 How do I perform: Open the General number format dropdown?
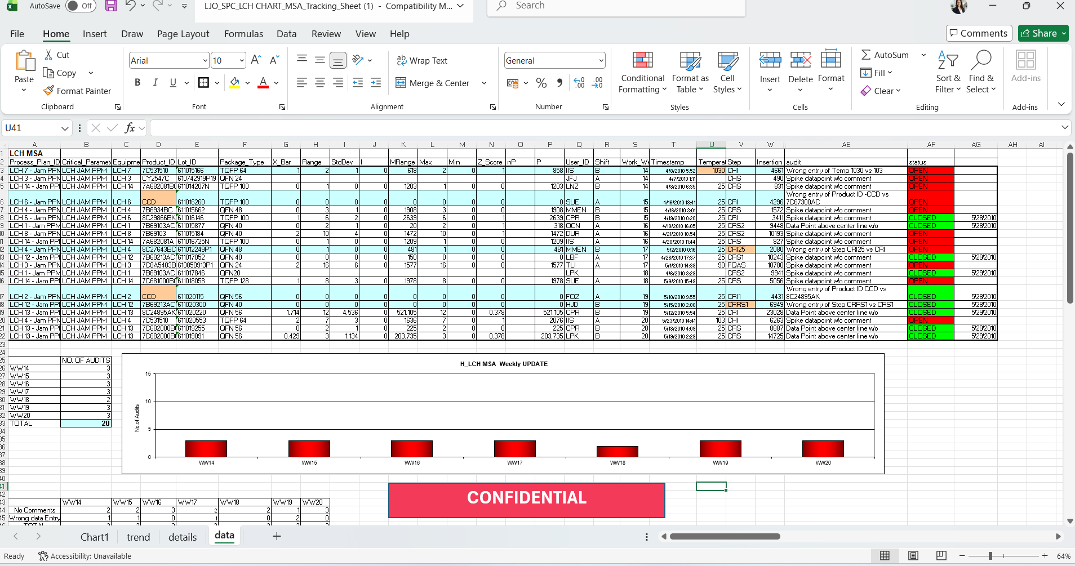tap(601, 61)
